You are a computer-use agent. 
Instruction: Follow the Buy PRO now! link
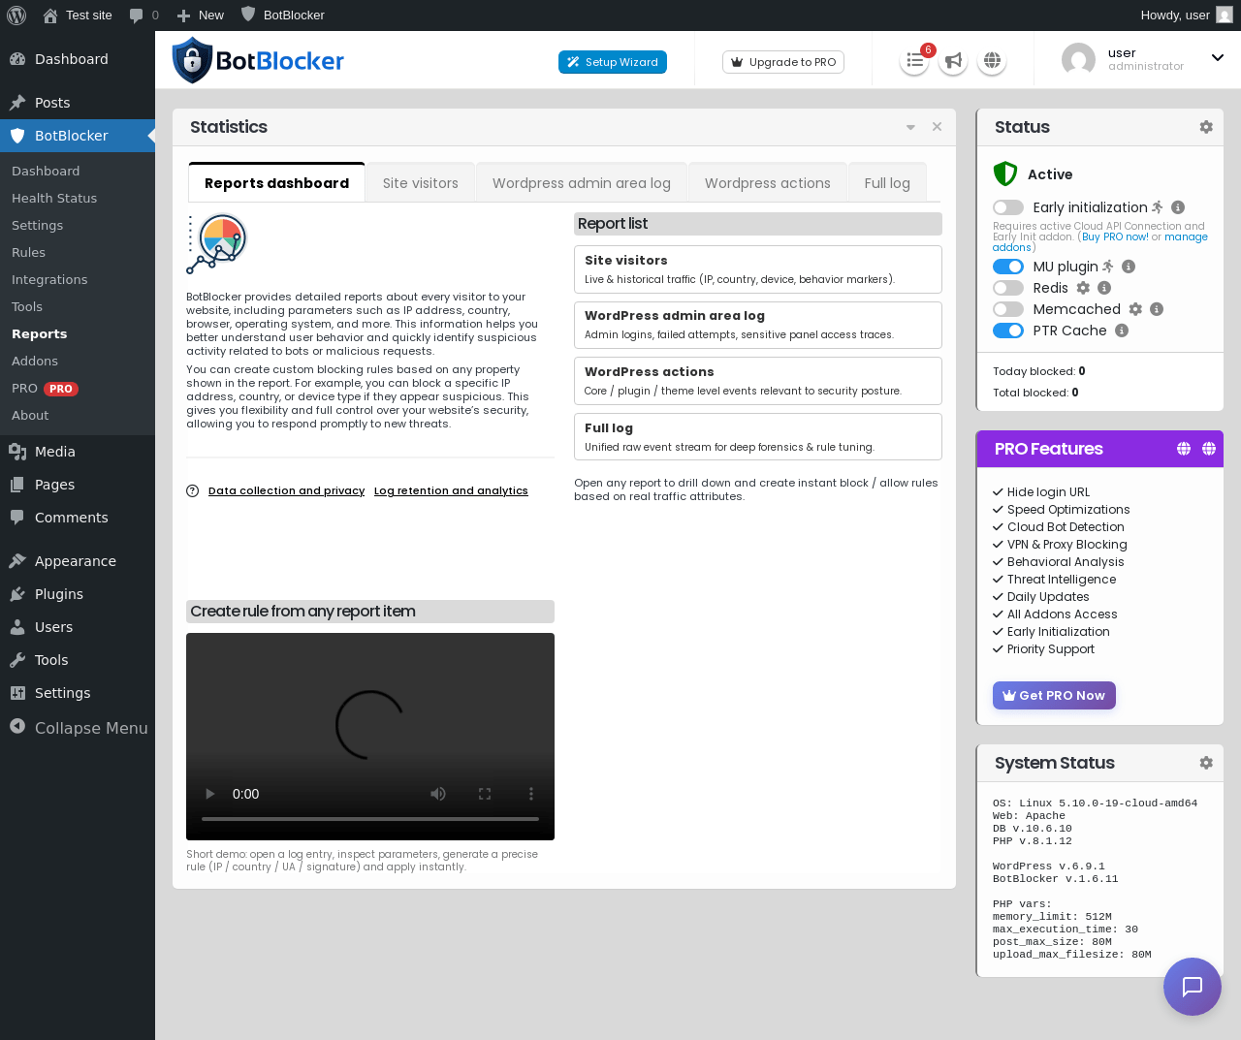1115,236
